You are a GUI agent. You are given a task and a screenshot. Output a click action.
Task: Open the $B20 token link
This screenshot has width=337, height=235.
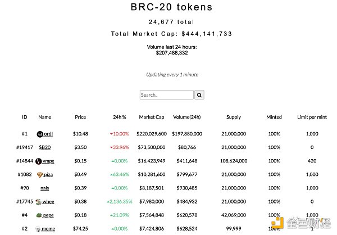[x=44, y=147]
